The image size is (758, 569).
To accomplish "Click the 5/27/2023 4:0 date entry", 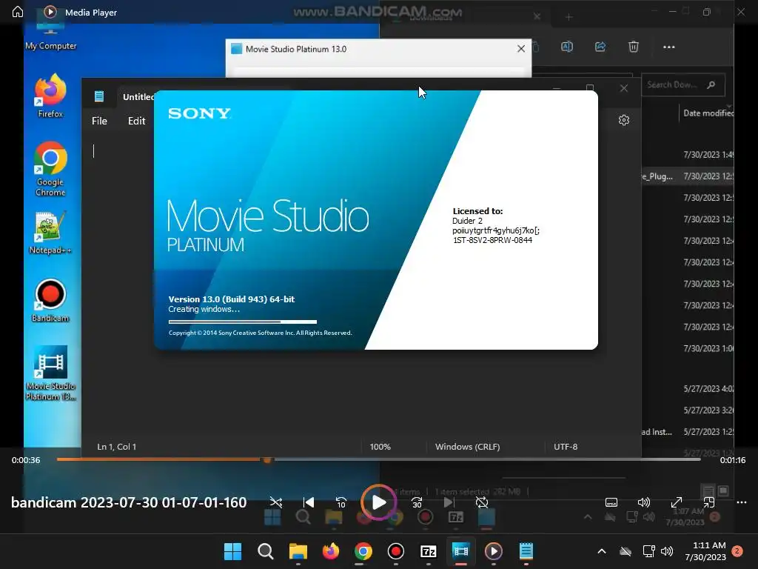I will click(708, 388).
